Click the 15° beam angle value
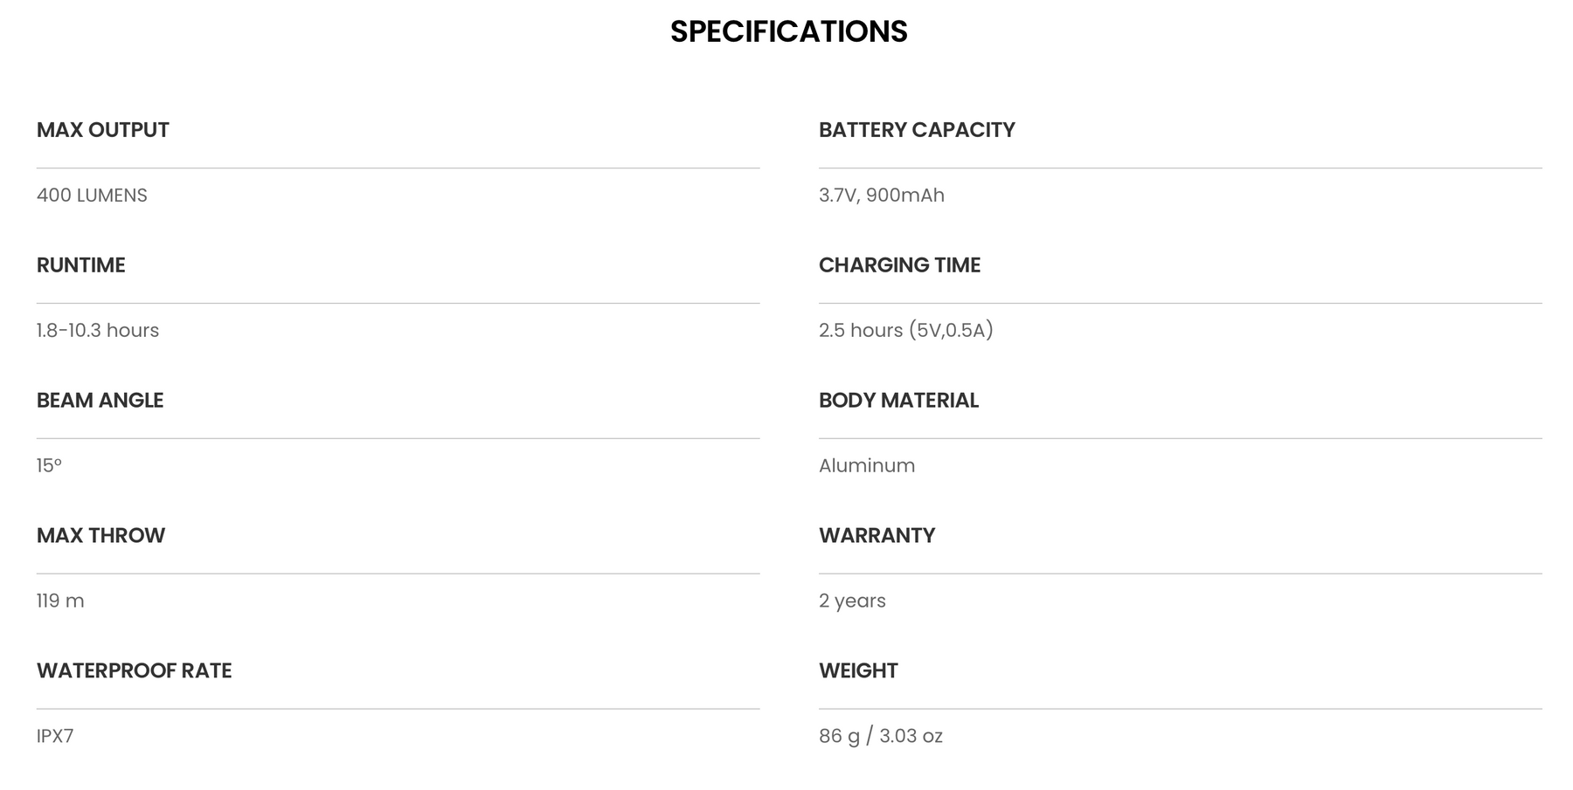The height and width of the screenshot is (790, 1573). [49, 466]
